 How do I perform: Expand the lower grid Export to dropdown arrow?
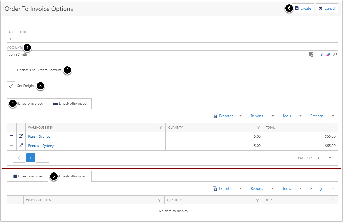pos(240,188)
